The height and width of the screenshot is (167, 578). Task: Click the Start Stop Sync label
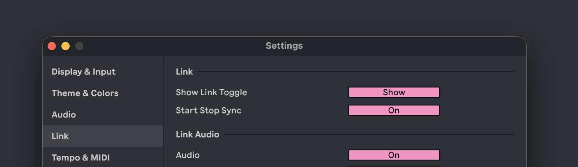coord(208,110)
